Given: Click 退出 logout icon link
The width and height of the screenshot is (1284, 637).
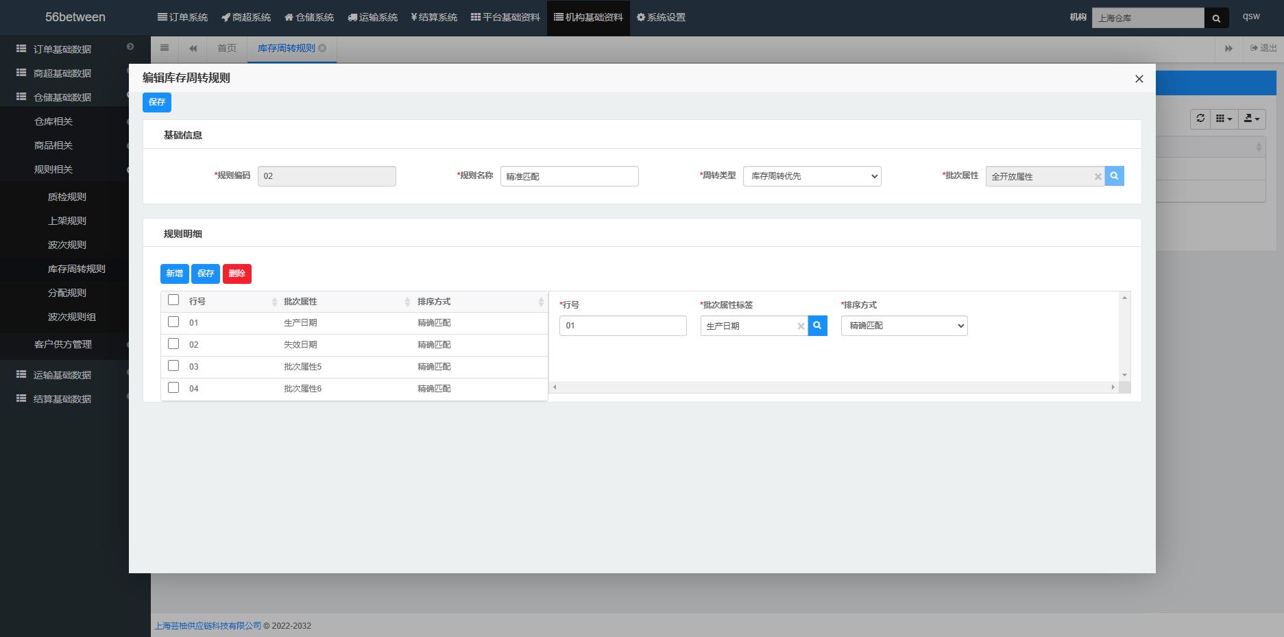Looking at the screenshot, I should (1263, 48).
